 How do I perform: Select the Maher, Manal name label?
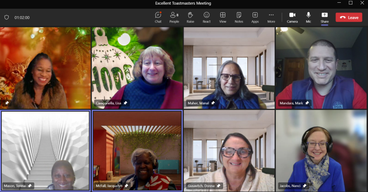click(198, 103)
